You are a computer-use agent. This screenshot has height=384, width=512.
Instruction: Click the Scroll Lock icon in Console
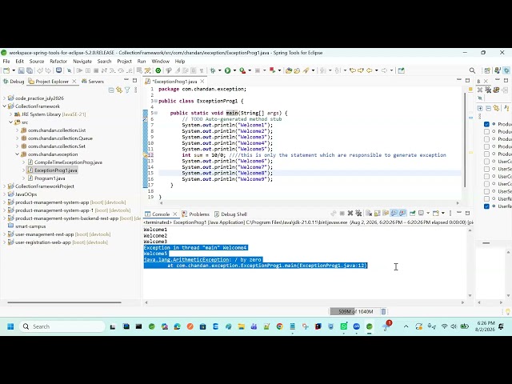point(377,214)
